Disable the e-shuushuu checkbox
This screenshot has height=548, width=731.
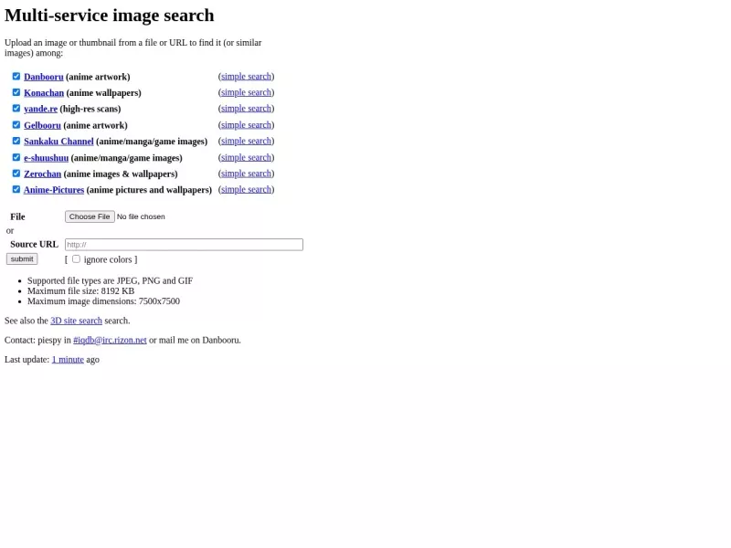click(16, 157)
